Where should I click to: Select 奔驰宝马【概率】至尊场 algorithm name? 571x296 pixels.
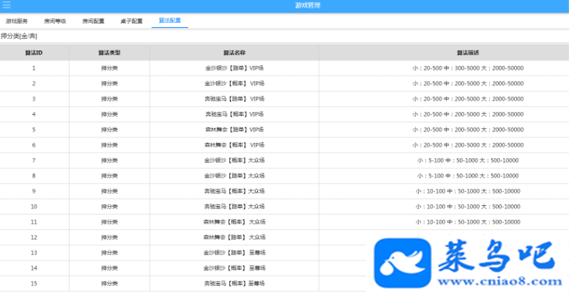tap(234, 284)
